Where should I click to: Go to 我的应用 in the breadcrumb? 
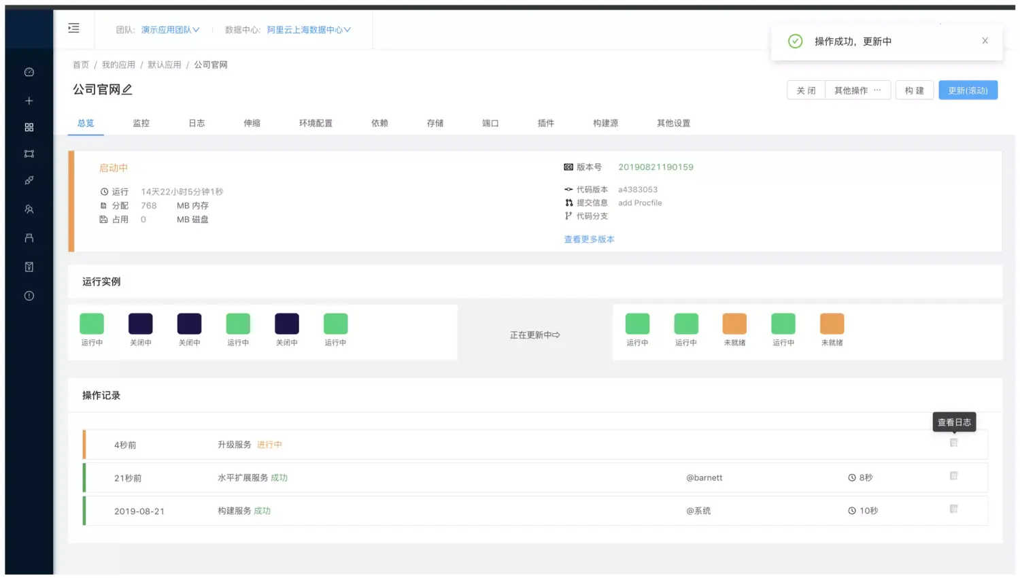(118, 65)
